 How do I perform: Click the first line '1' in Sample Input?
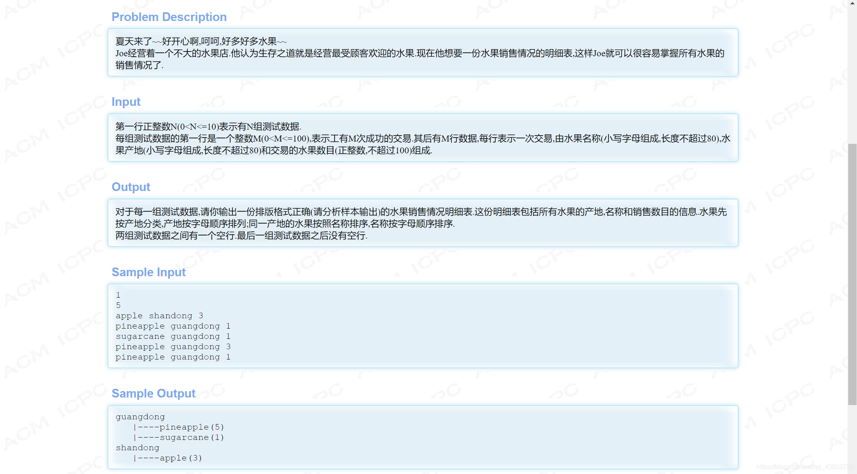118,295
